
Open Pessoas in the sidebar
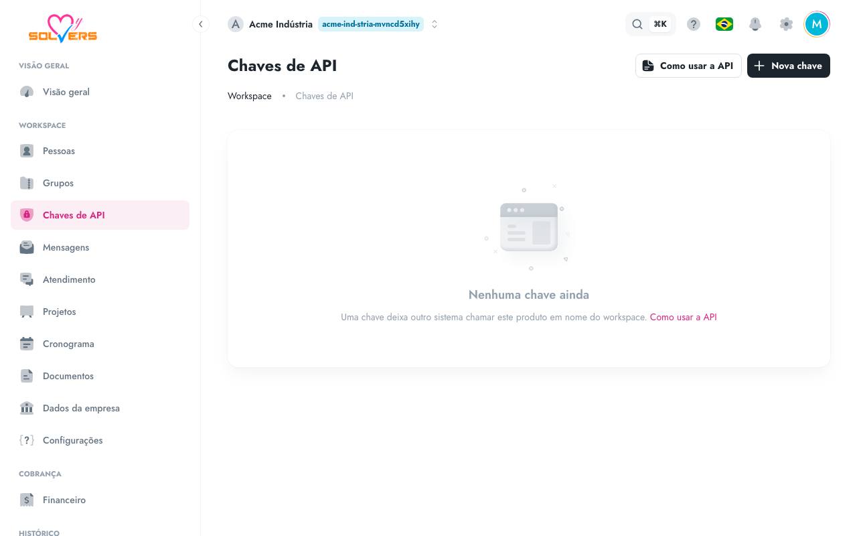100,151
